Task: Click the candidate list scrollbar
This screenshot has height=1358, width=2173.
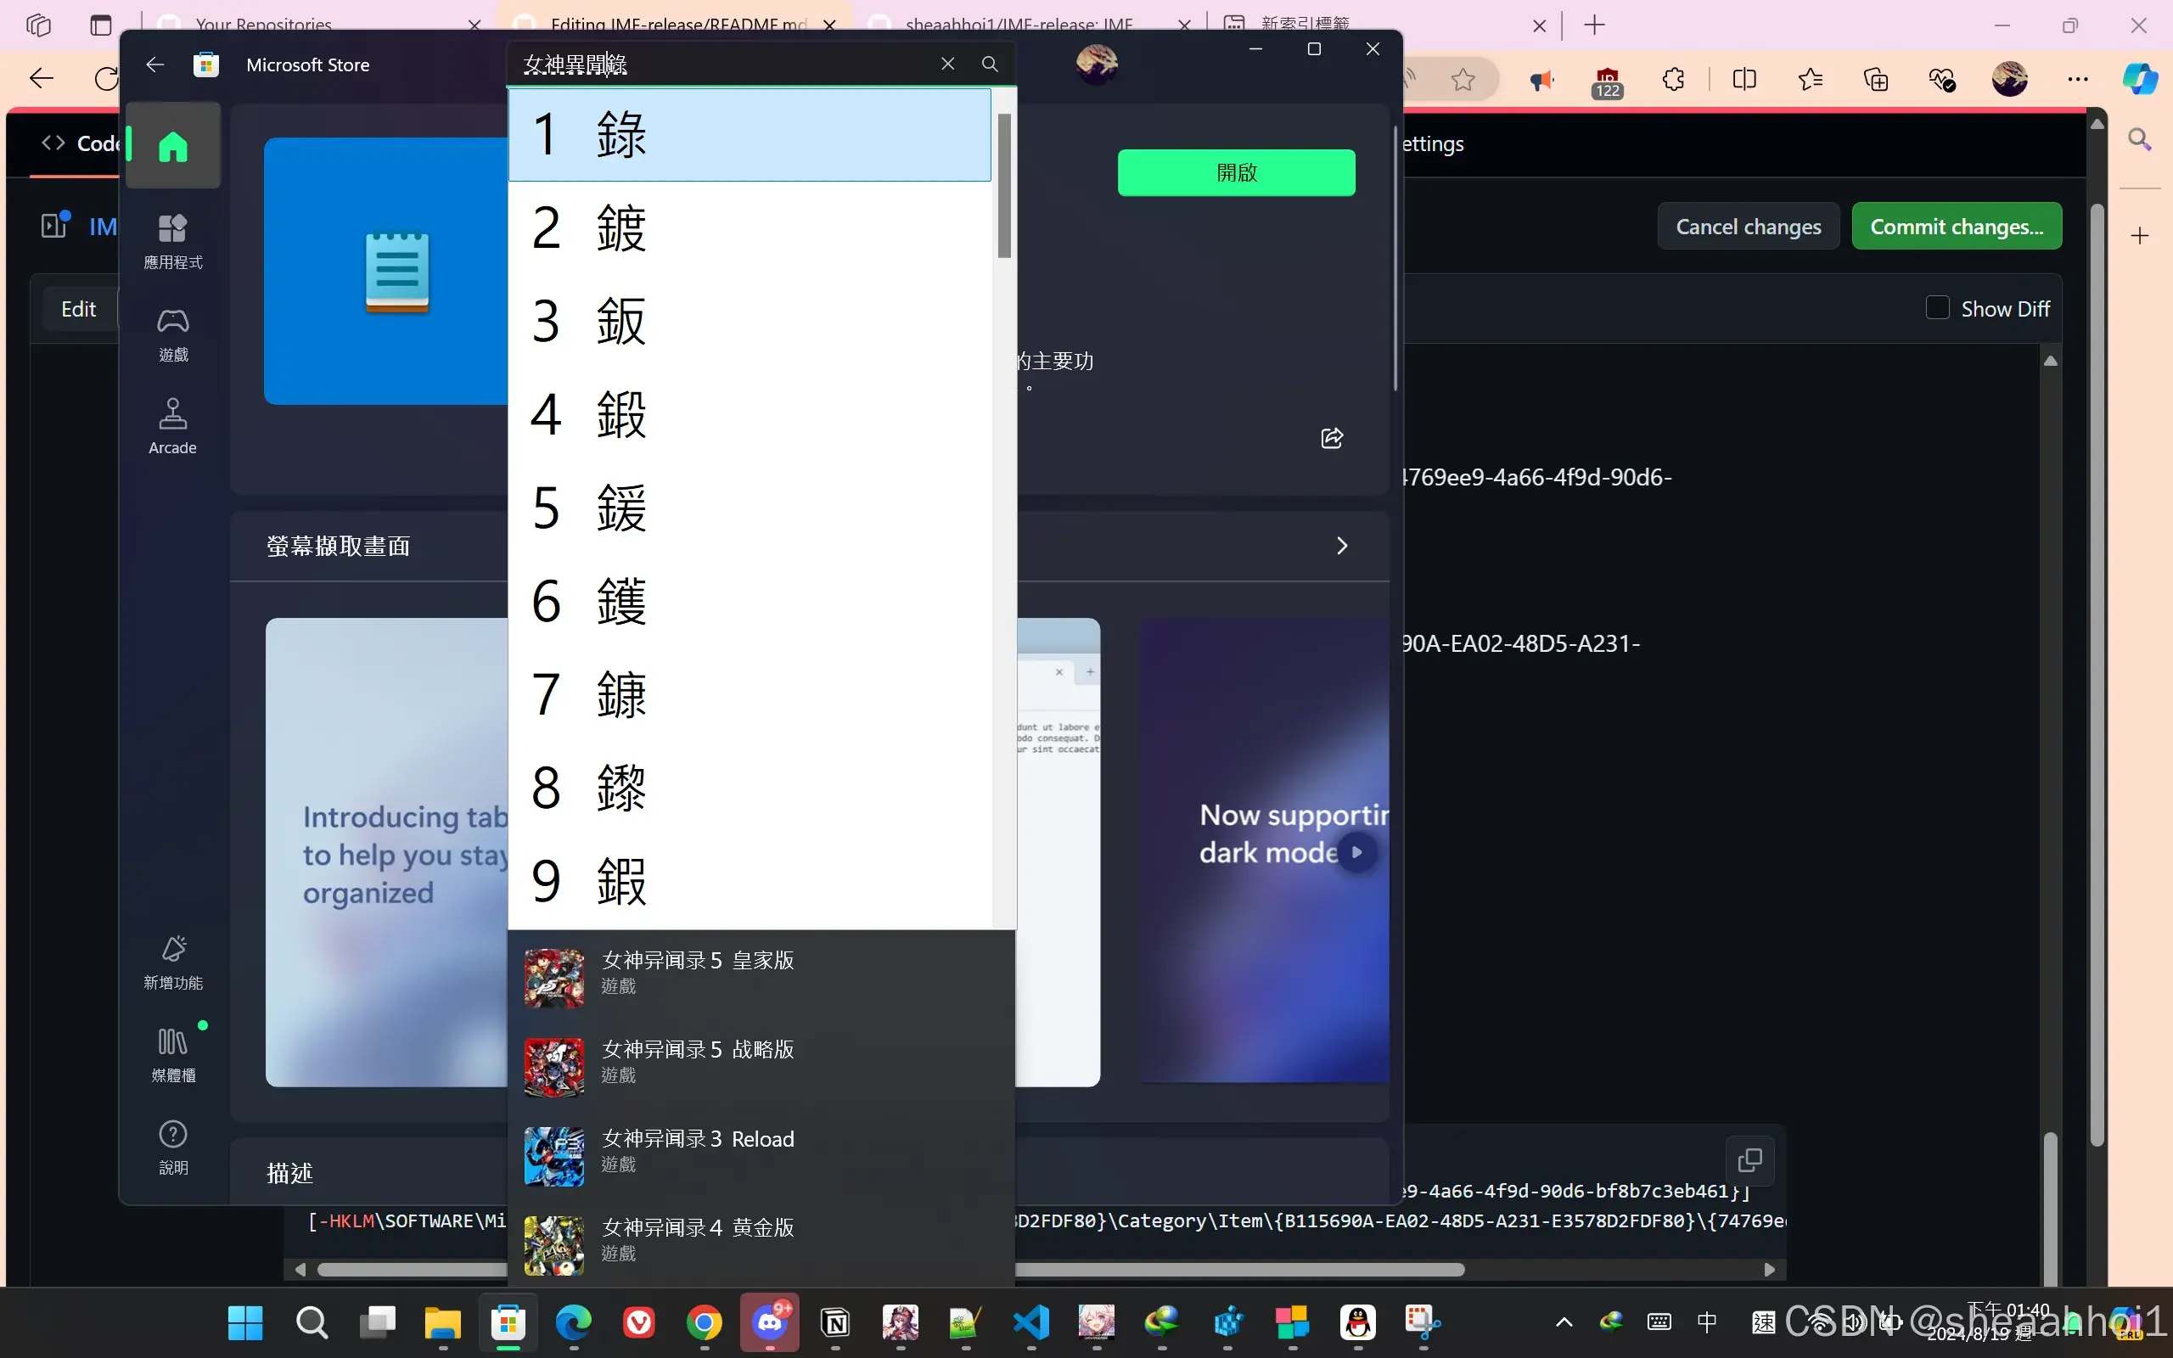Action: (x=1004, y=185)
